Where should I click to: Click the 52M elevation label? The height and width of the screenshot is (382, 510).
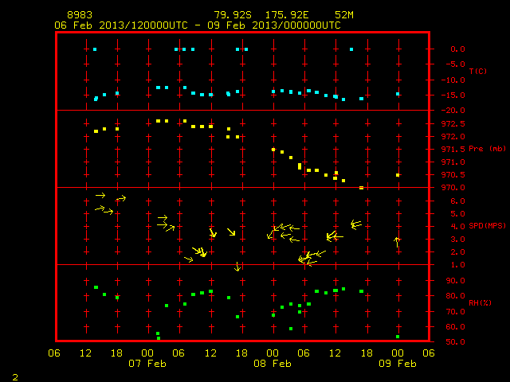[344, 15]
